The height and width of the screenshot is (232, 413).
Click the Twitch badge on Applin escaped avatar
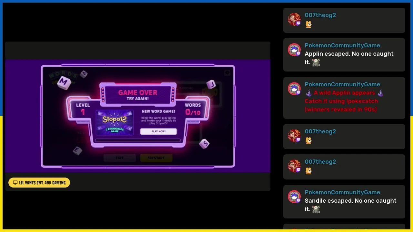pos(298,54)
